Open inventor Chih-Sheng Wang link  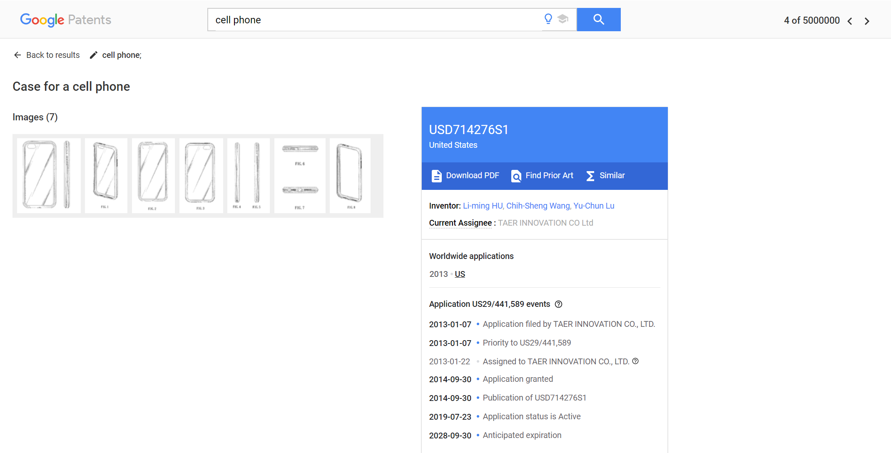click(x=538, y=206)
